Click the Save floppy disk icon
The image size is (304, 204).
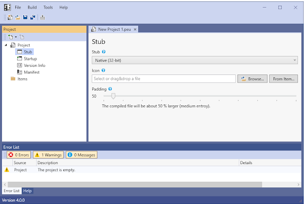click(25, 18)
